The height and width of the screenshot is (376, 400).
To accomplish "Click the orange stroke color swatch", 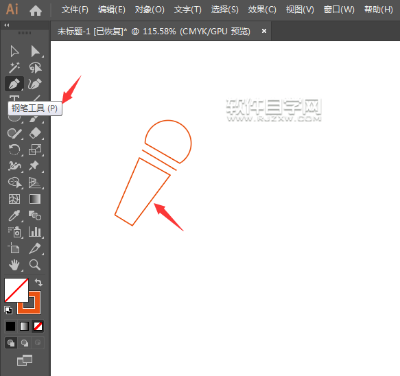I will tap(29, 303).
